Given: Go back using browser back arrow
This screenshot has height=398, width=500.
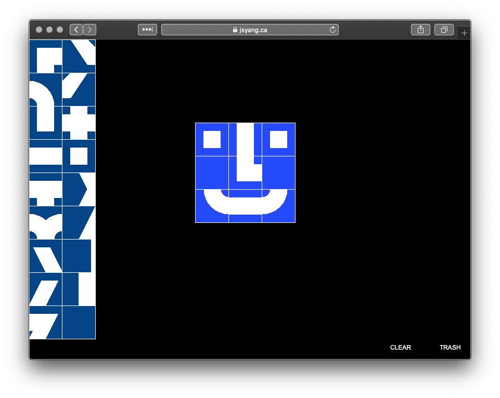Looking at the screenshot, I should pyautogui.click(x=76, y=30).
